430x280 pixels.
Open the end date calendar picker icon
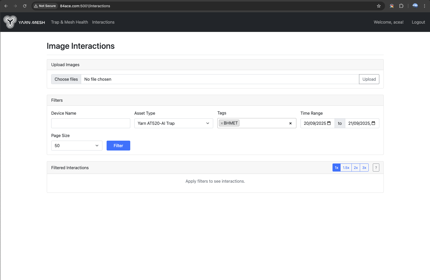(x=373, y=123)
